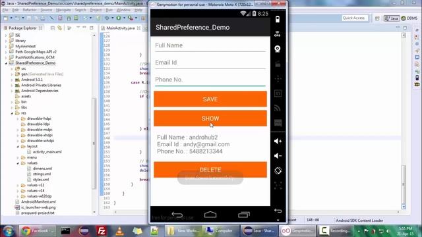The width and height of the screenshot is (422, 237).
Task: Open Java - Shar... Eclipse taskbar button
Action: click(259, 231)
